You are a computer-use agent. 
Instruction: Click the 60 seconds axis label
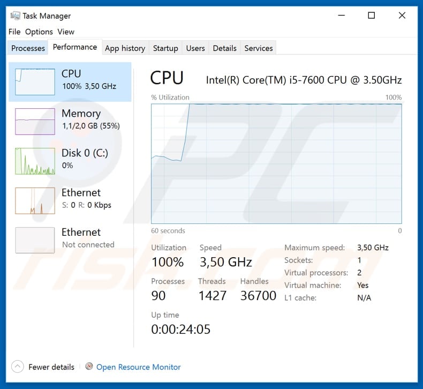(168, 230)
